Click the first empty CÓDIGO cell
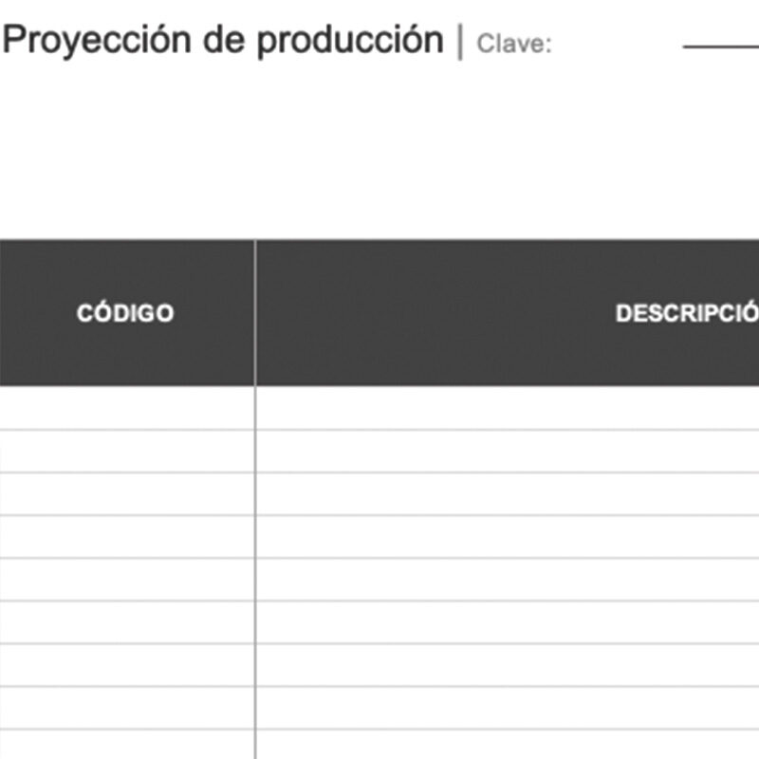Viewport: 759px width, 759px height. coord(126,408)
